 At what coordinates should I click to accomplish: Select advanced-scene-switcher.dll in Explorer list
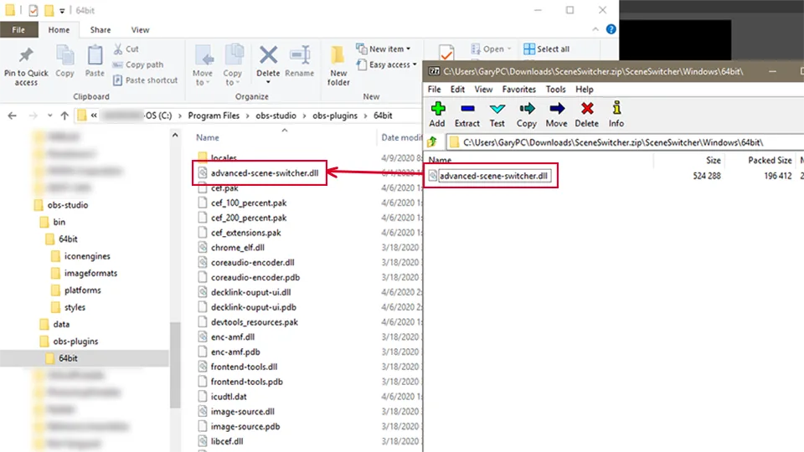(x=265, y=172)
